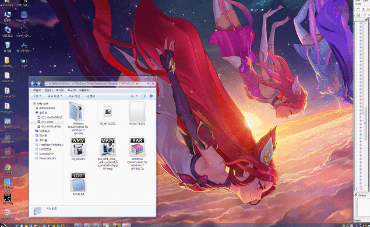
Task: Open the 보기(V) menu
Action: pyautogui.click(x=60, y=90)
